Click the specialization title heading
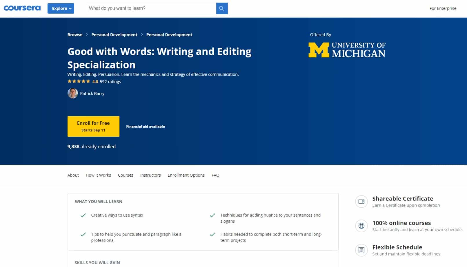The height and width of the screenshot is (267, 467). click(159, 58)
